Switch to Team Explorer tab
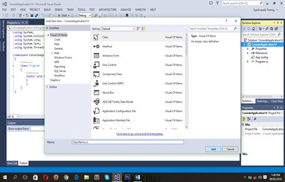The image size is (285, 182). [x=263, y=101]
